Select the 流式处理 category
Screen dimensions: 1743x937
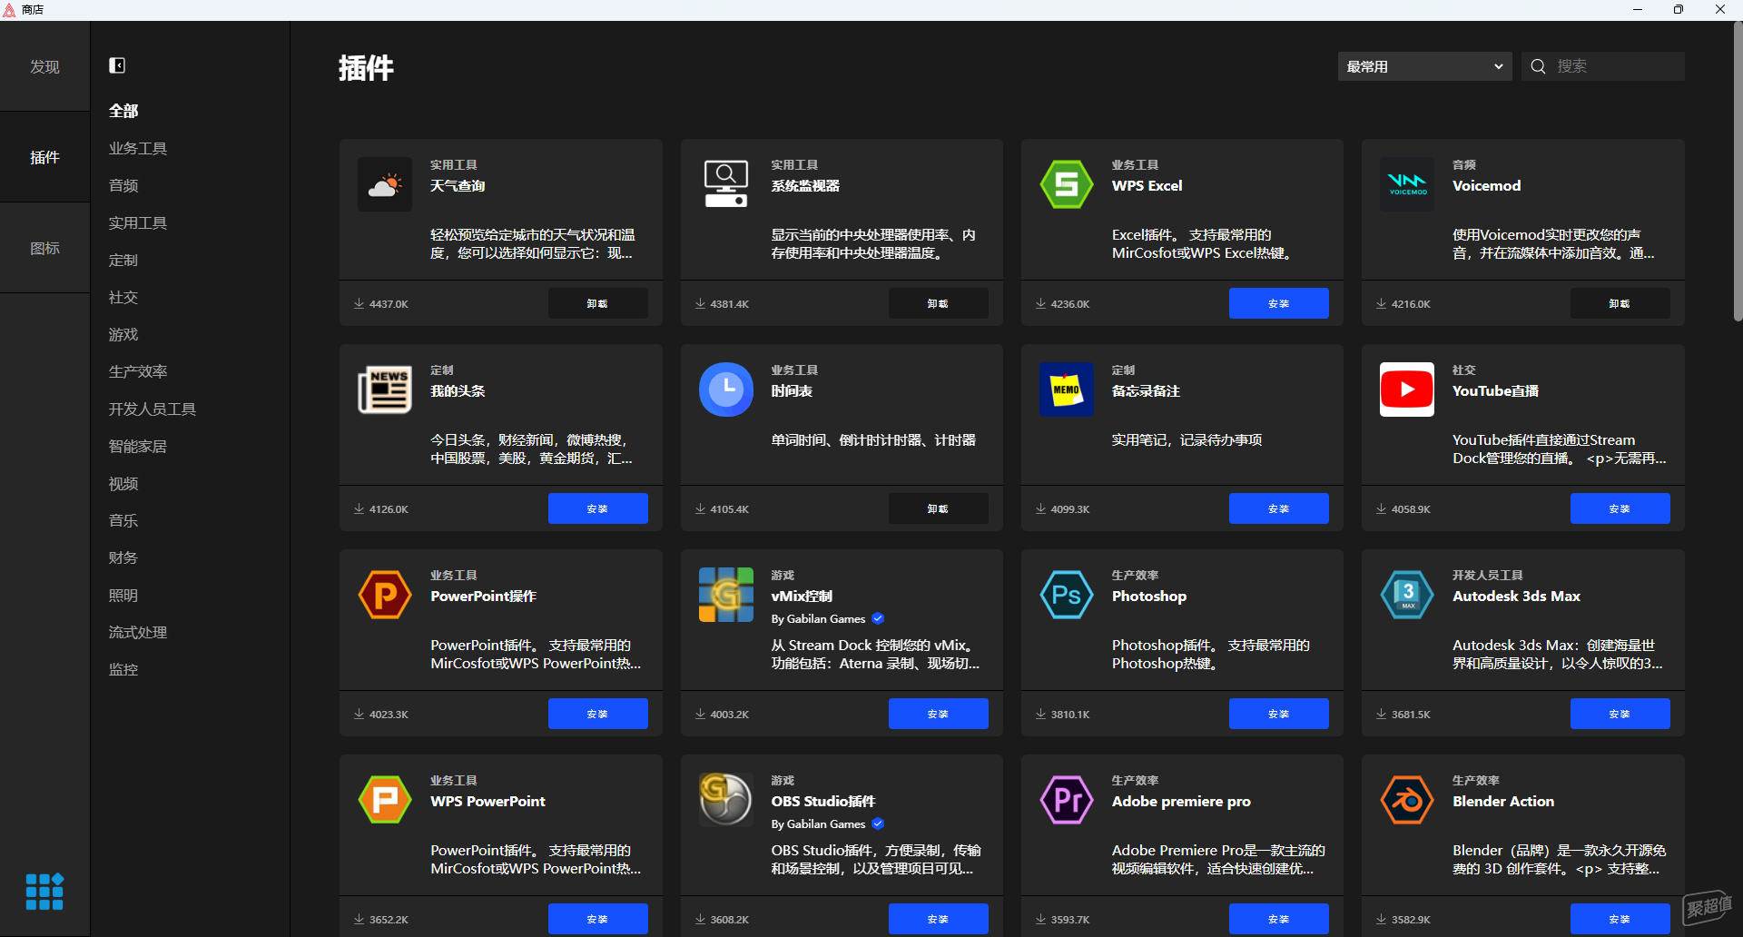pyautogui.click(x=138, y=632)
